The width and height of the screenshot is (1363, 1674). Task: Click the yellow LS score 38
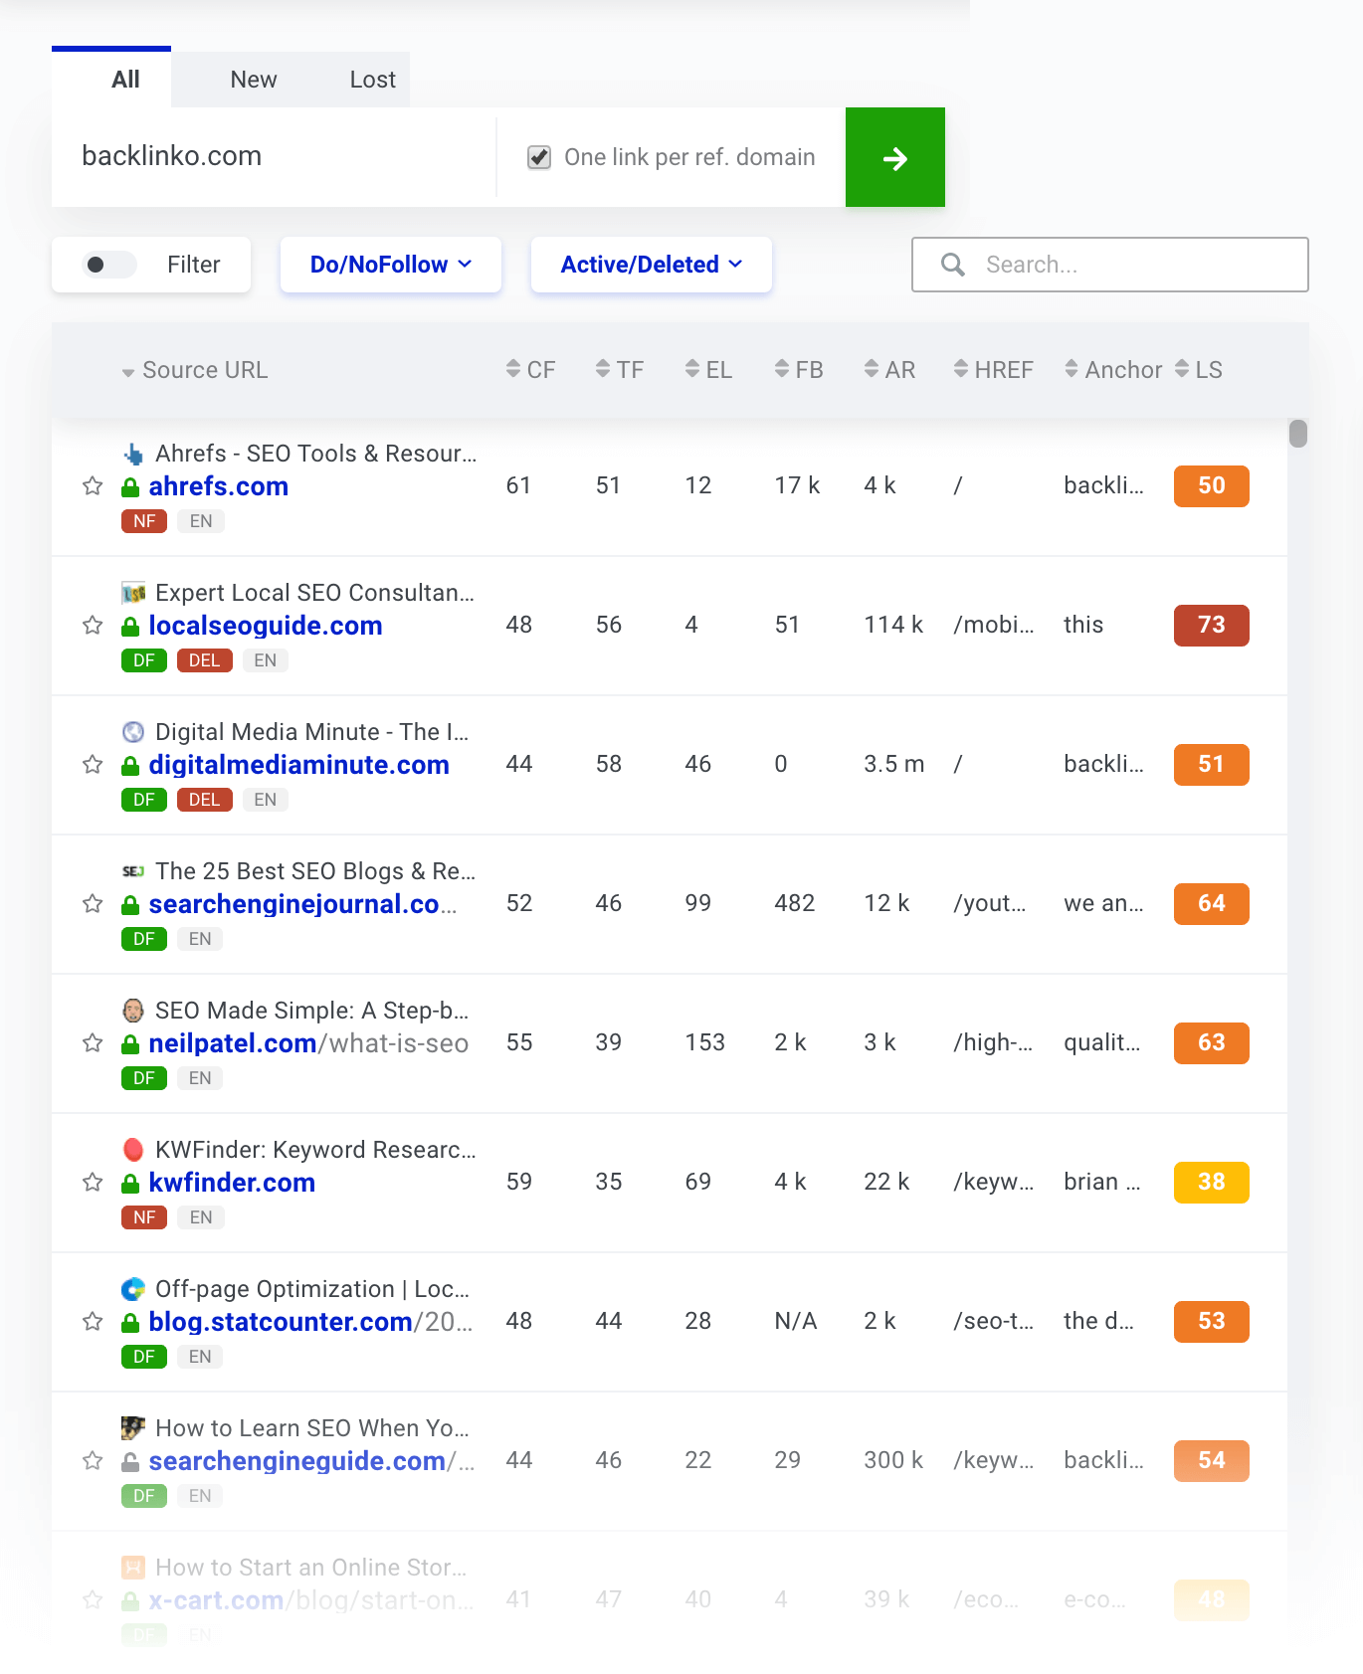pos(1211,1183)
